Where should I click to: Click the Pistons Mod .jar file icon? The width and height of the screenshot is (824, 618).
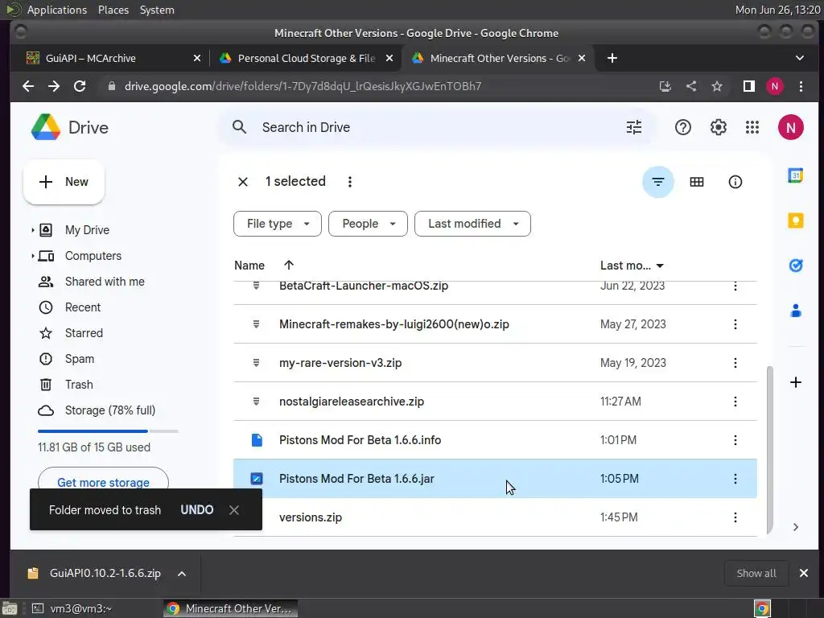pos(257,479)
